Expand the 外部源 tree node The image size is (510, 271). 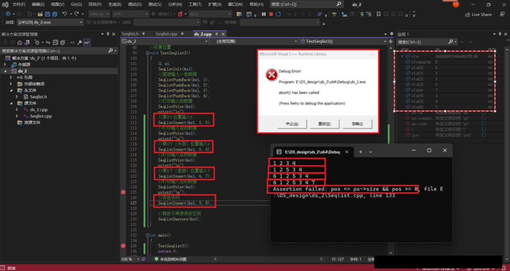pos(5,64)
